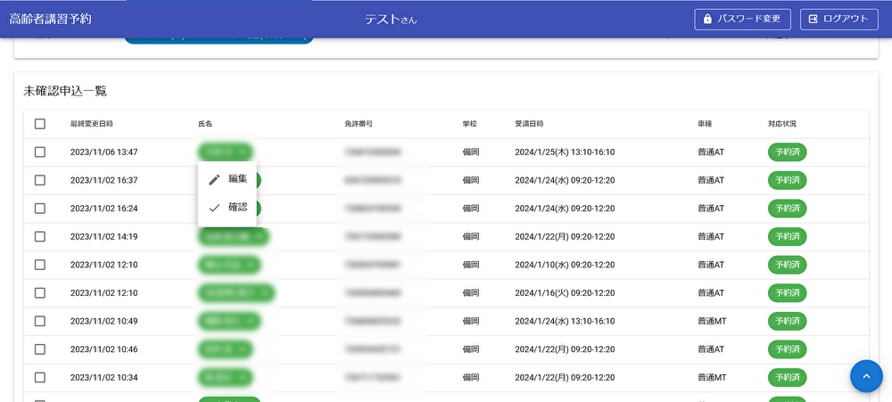
Task: Choose 編集 in the popup menu
Action: 227,179
